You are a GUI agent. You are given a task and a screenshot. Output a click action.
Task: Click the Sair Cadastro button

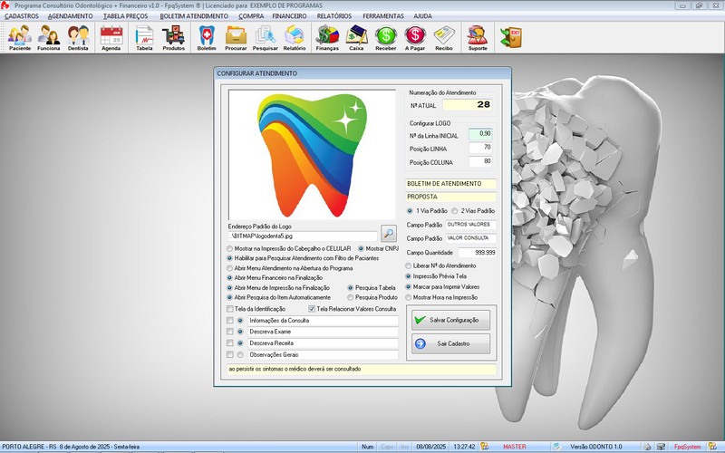[x=450, y=343]
